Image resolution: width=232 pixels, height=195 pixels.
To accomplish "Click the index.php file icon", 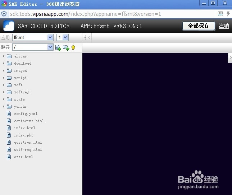I will [x=9, y=135].
